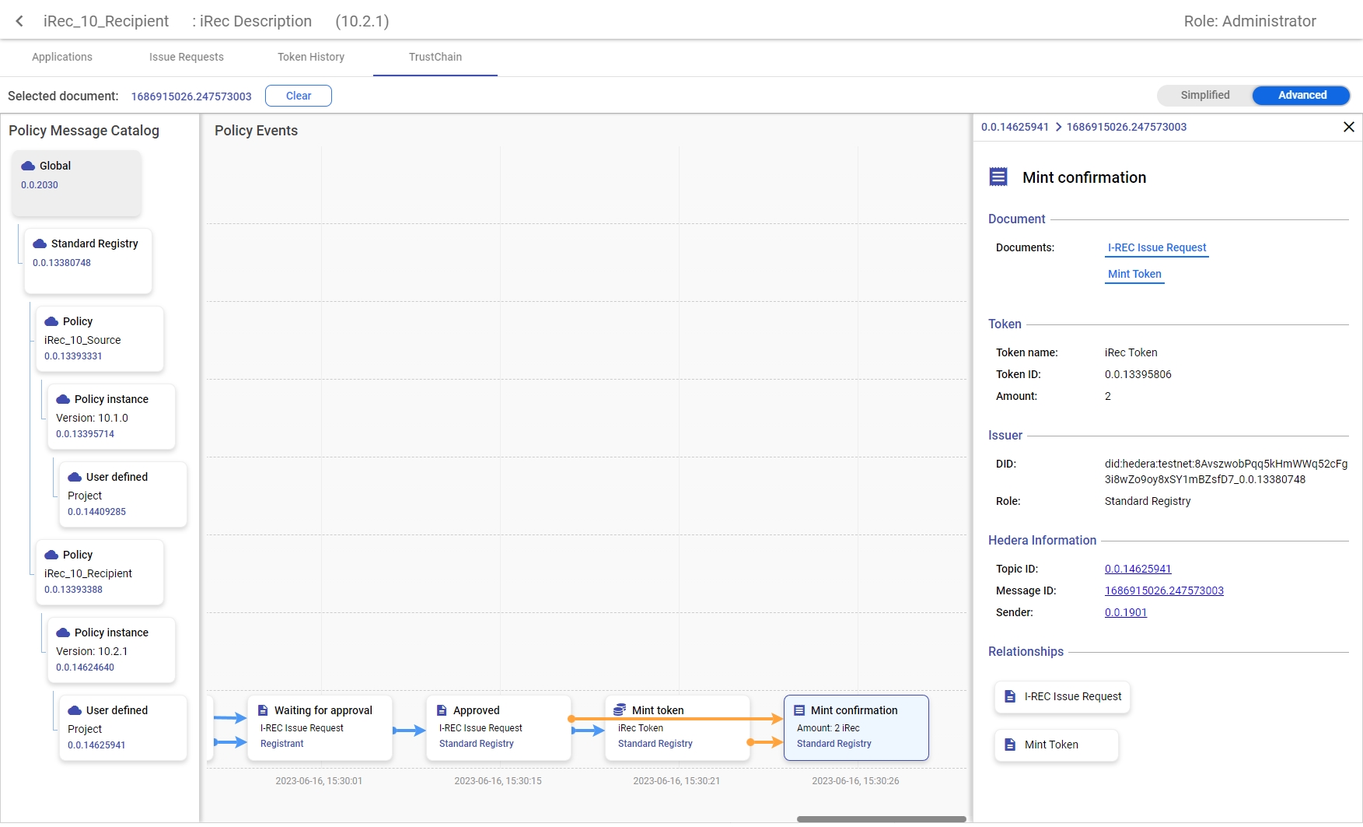Select the iRec_10_Source Policy tree node
1363x827 pixels.
click(100, 338)
